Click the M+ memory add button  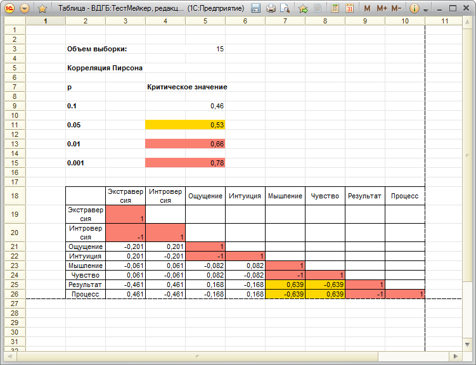[x=382, y=8]
